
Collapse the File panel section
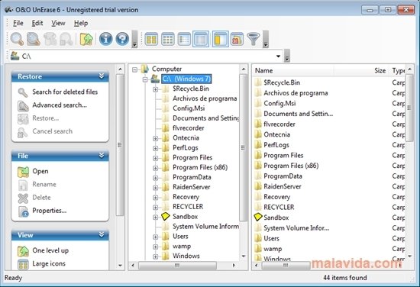[x=102, y=156]
